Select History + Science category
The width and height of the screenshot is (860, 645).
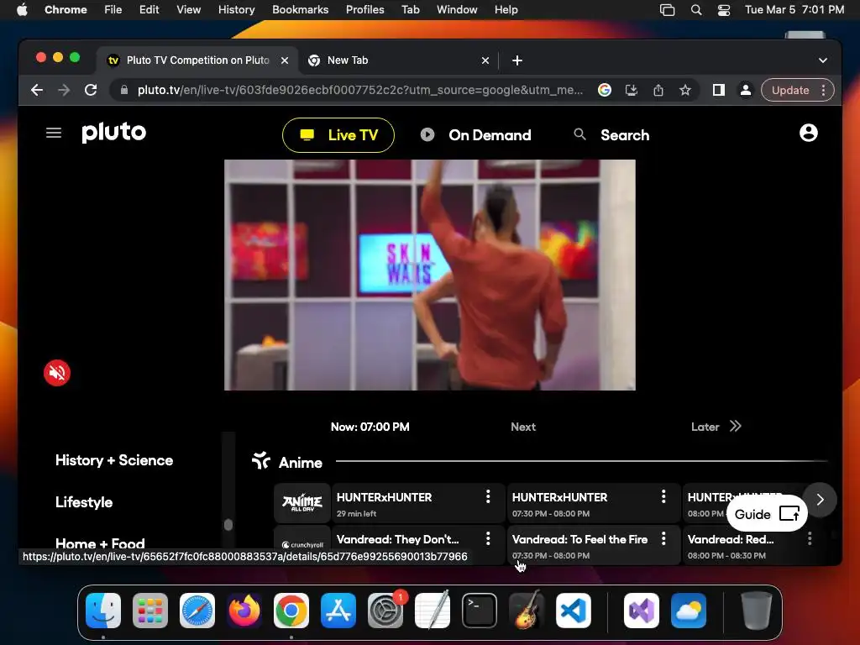(x=114, y=460)
